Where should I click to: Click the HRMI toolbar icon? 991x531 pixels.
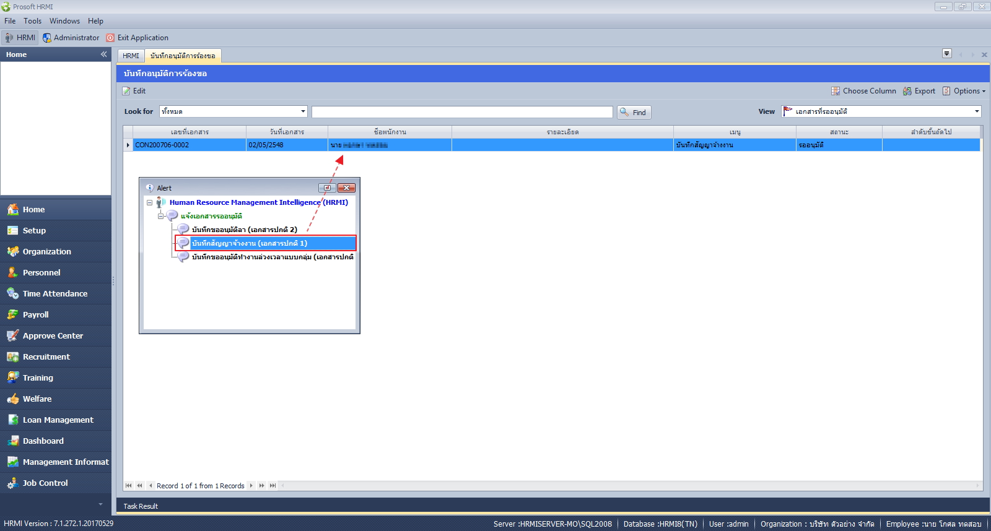point(9,38)
